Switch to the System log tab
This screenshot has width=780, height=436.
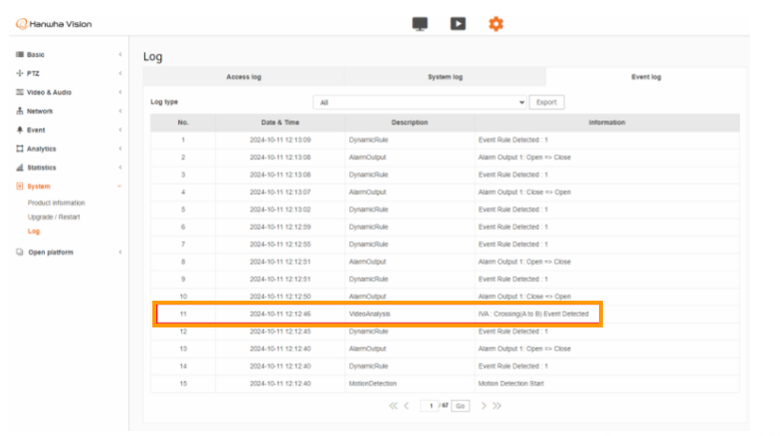(x=445, y=77)
